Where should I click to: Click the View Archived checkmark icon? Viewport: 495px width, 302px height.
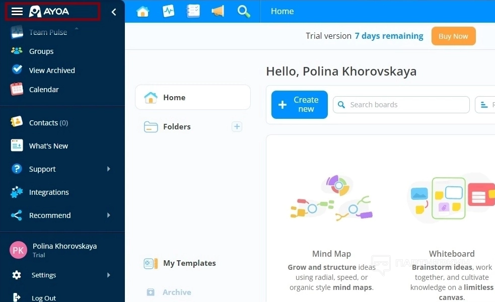coord(17,69)
